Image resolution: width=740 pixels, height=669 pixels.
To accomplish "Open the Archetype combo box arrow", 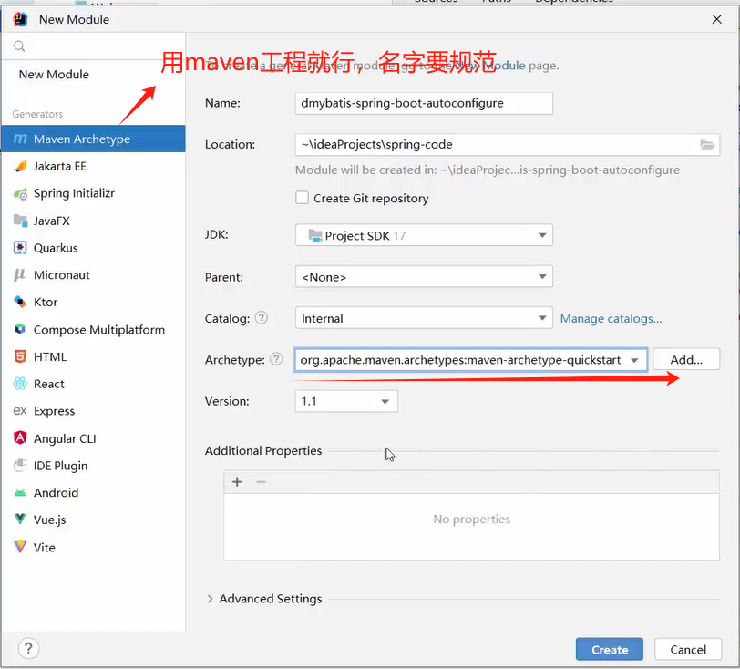I will point(635,360).
